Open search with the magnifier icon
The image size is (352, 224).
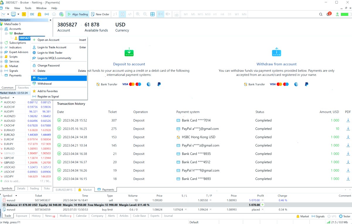tap(321, 14)
